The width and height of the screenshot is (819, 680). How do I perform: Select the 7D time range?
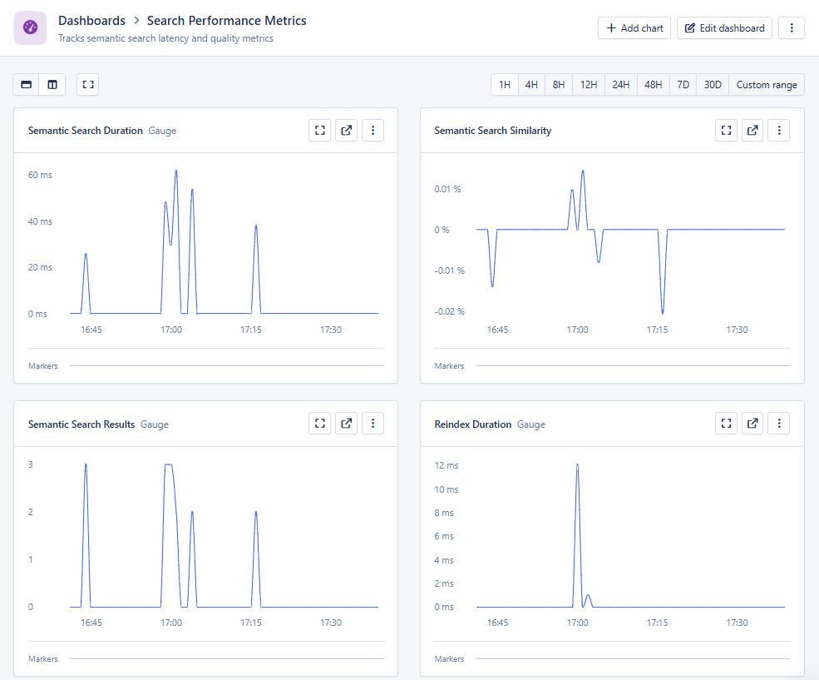[682, 84]
